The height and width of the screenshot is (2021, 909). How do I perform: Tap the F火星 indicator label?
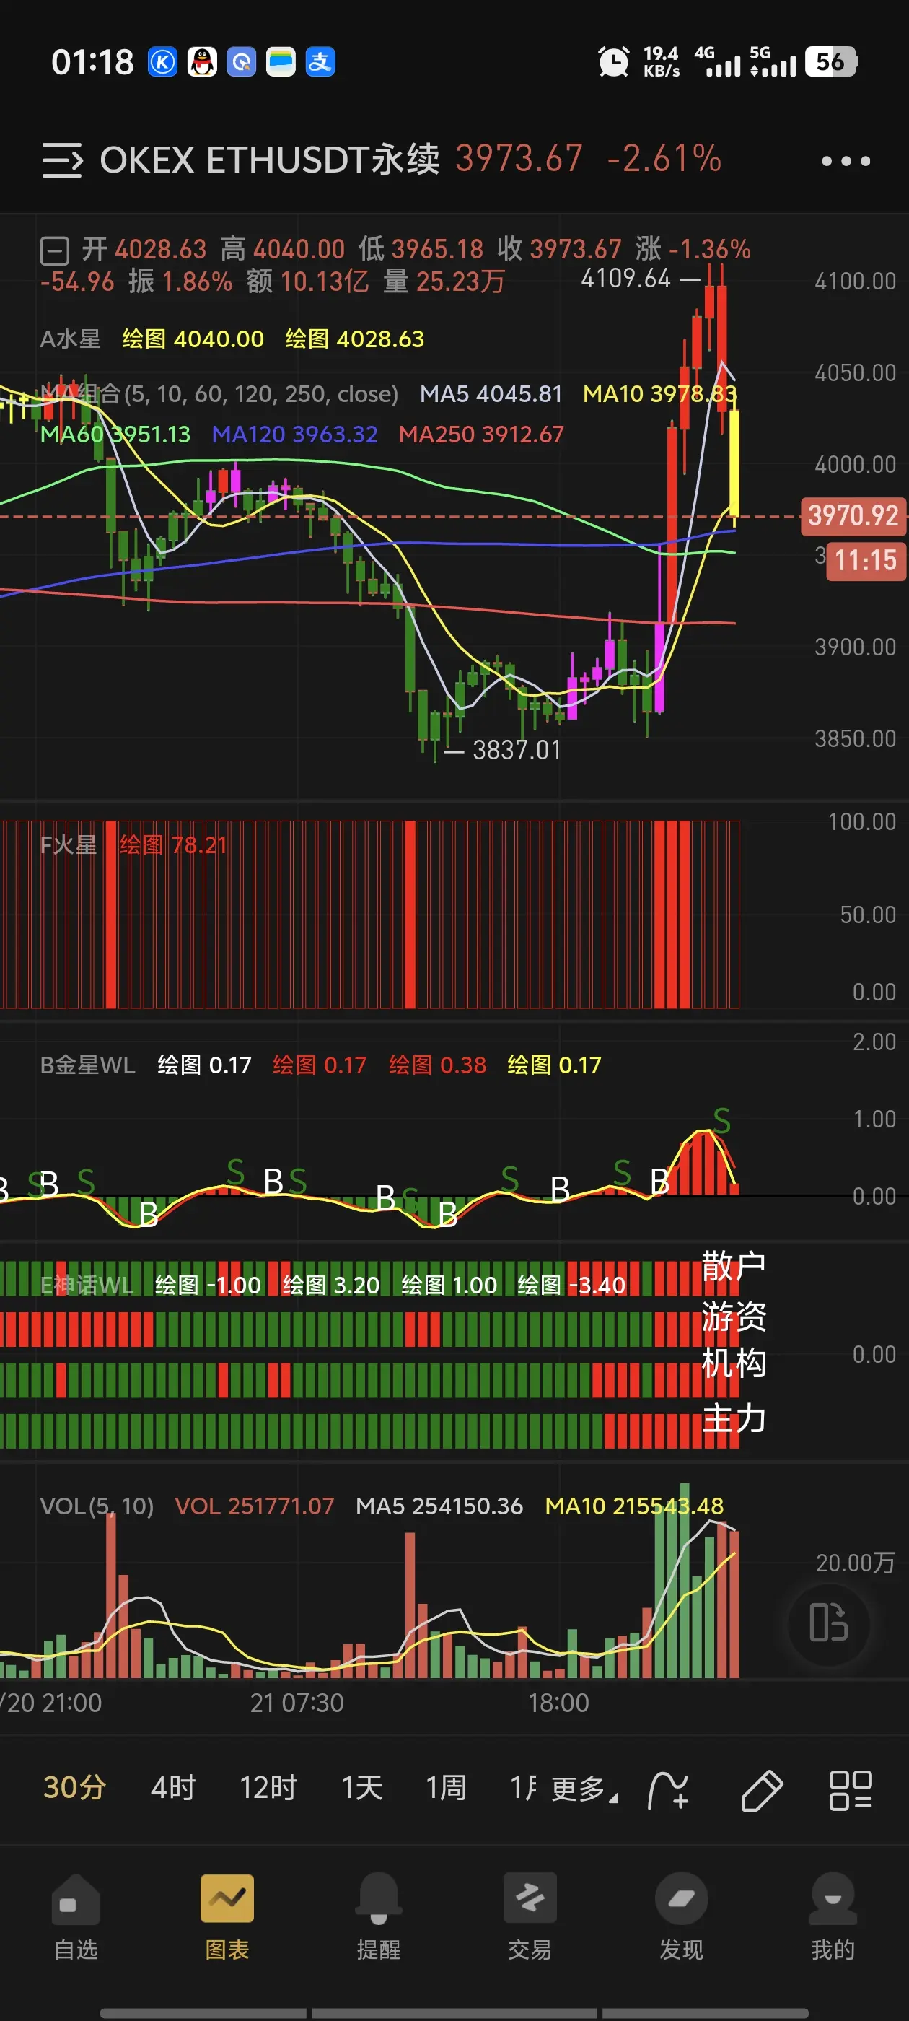(69, 845)
